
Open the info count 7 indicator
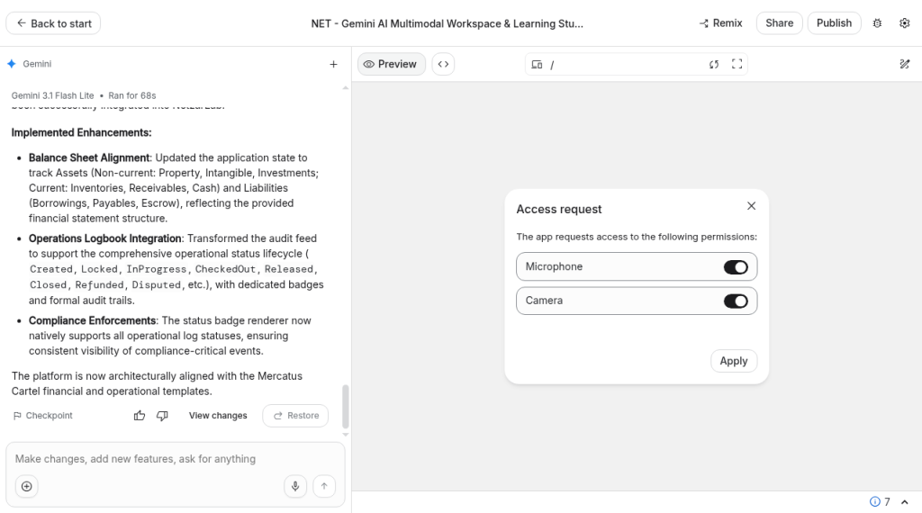(880, 502)
